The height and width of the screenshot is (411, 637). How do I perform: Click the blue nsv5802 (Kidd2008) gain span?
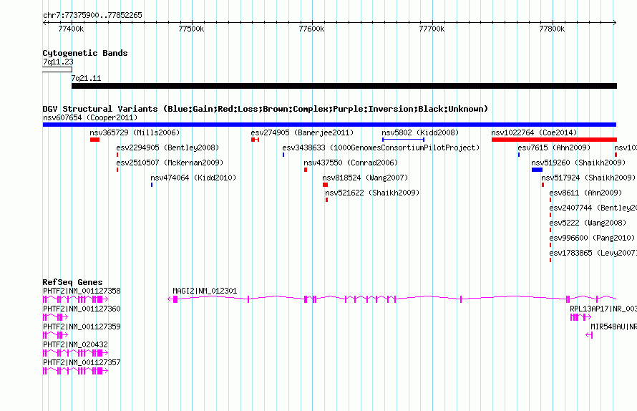click(x=404, y=140)
